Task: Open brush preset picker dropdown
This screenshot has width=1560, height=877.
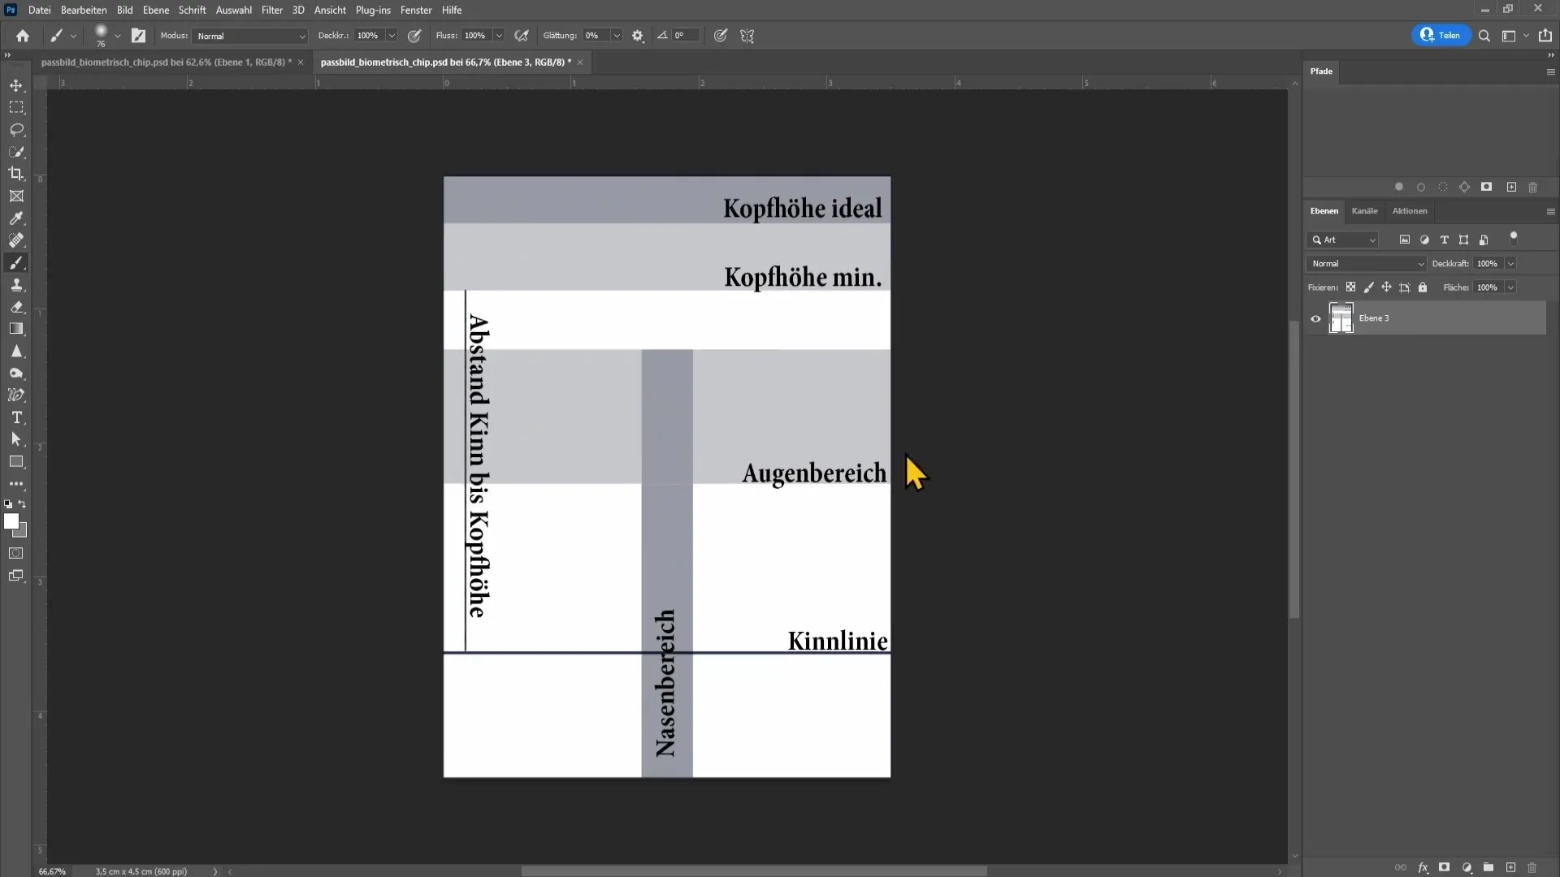Action: coord(118,36)
